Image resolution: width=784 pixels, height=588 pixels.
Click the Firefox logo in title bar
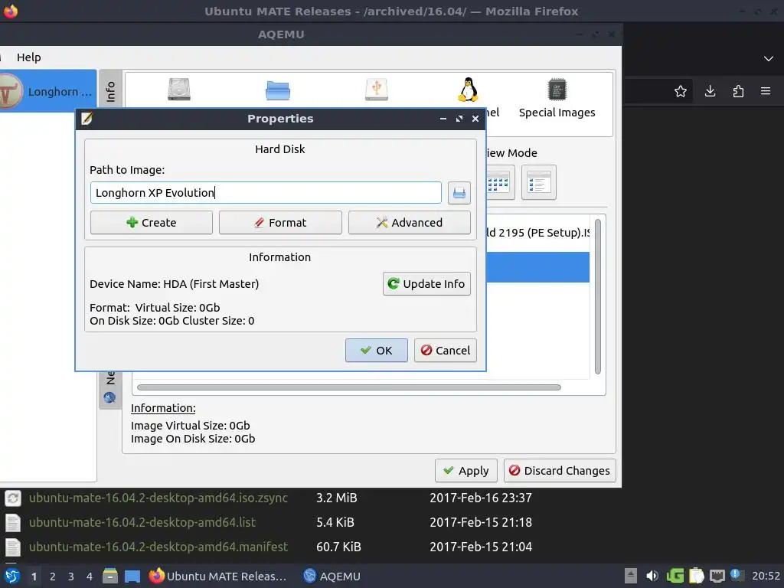tap(11, 11)
